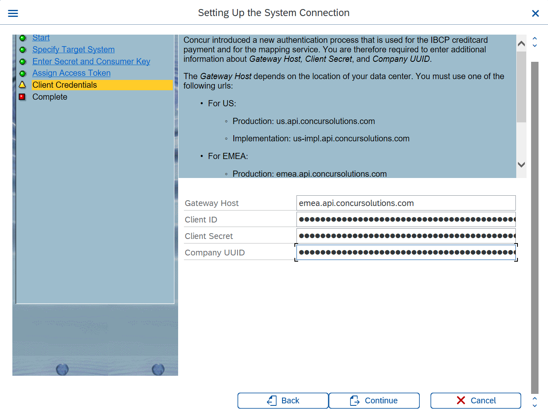Open the Start wizard step link
Screen dimensions: 548x412
click(x=41, y=38)
